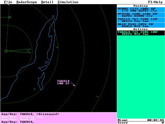The height and width of the screenshot is (124, 165).
Task: Click the 'Miami' sector label
Action: 123,120
